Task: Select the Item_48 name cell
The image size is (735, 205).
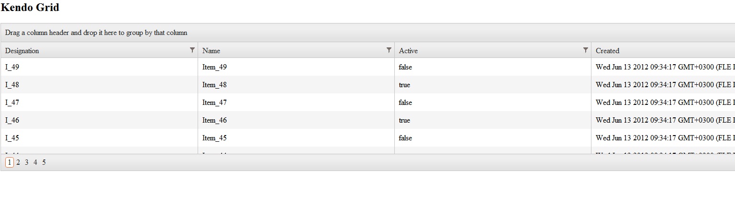Action: [x=214, y=85]
